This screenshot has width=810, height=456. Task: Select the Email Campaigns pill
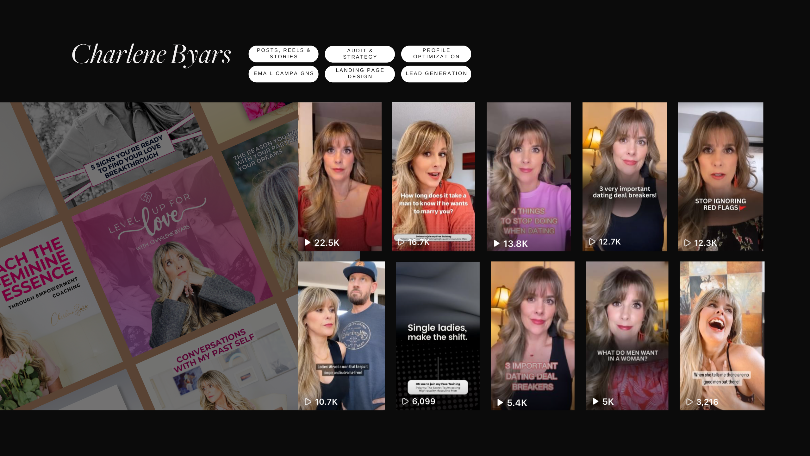pyautogui.click(x=283, y=74)
